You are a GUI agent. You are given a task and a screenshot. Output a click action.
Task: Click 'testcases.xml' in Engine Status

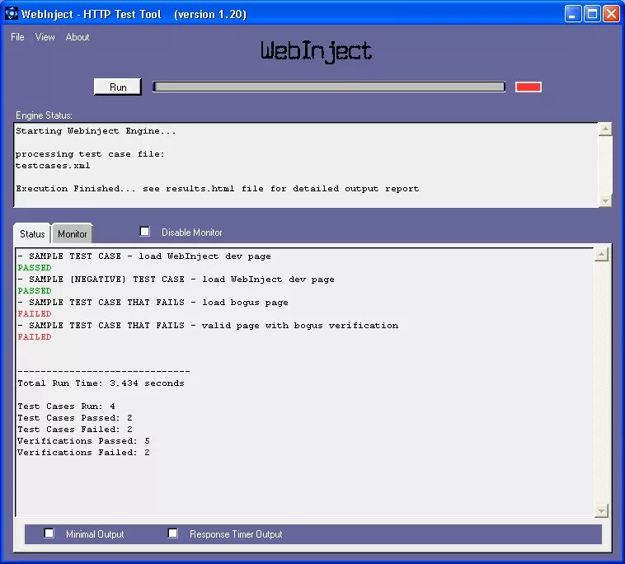point(53,166)
